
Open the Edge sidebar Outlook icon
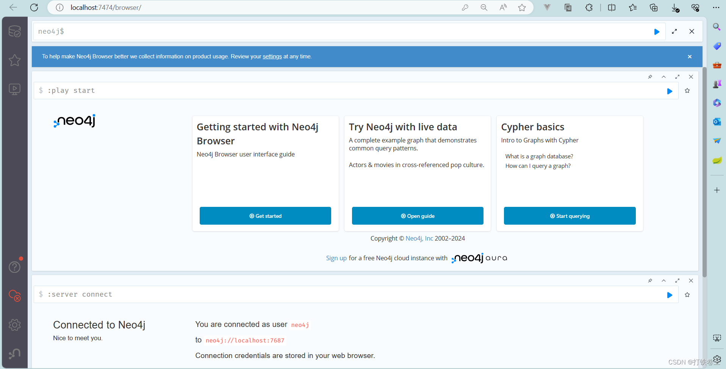(x=717, y=122)
